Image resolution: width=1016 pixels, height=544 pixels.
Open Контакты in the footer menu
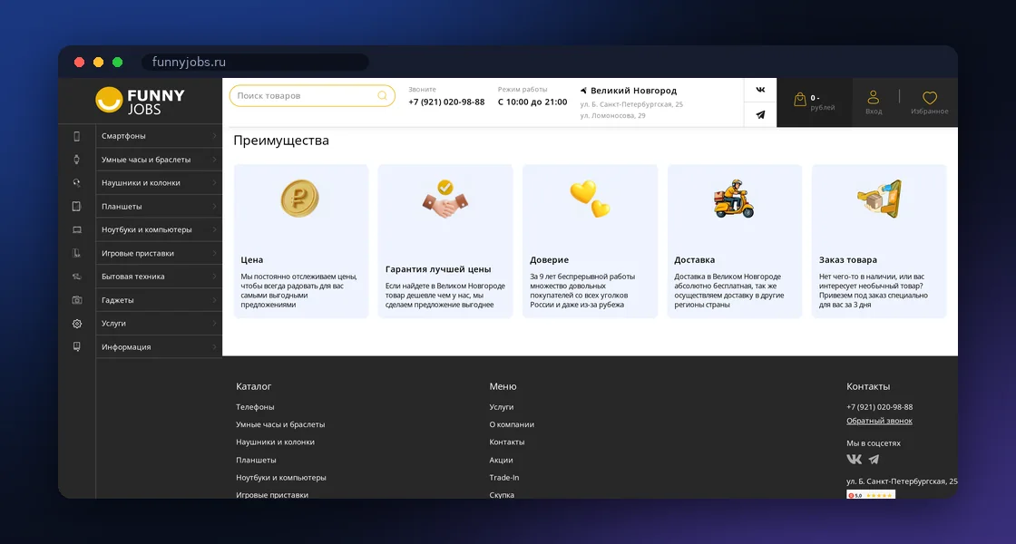(x=507, y=442)
